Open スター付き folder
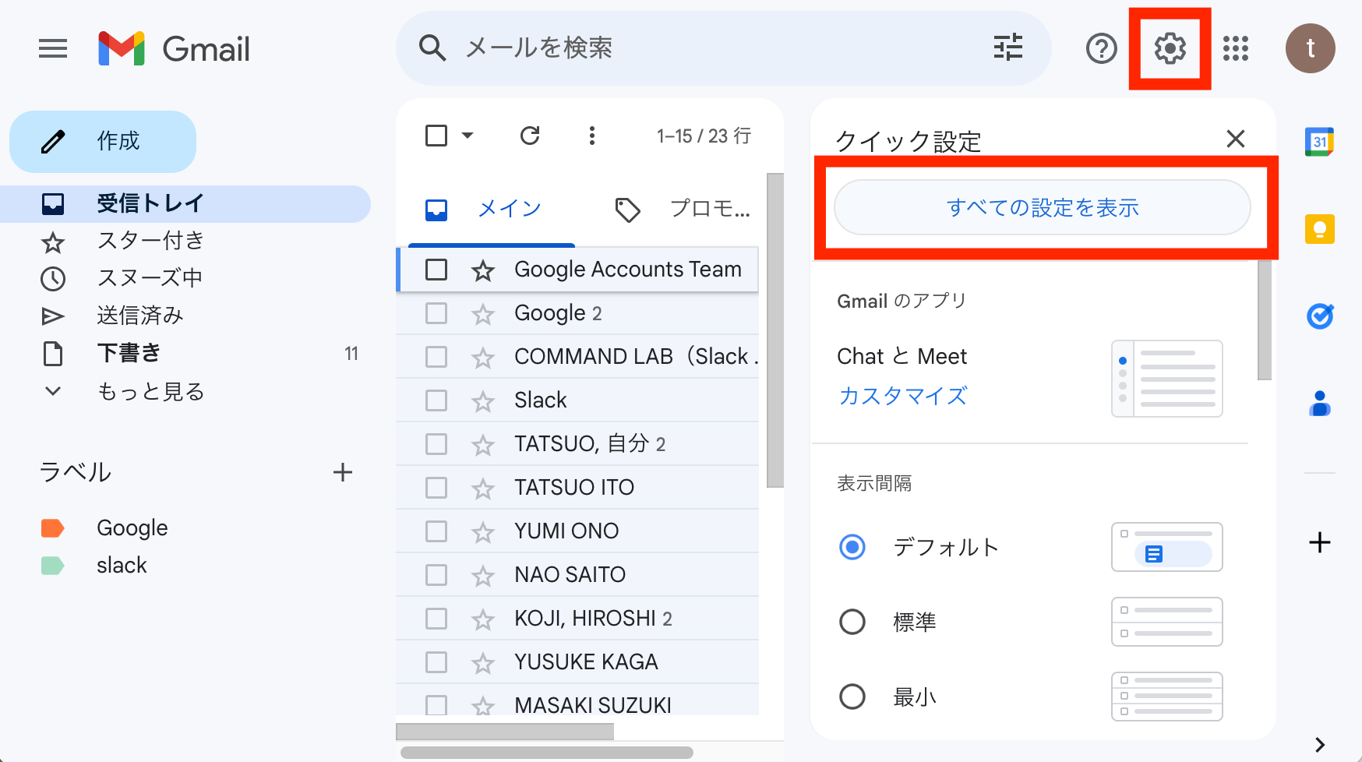This screenshot has height=762, width=1362. coord(185,242)
